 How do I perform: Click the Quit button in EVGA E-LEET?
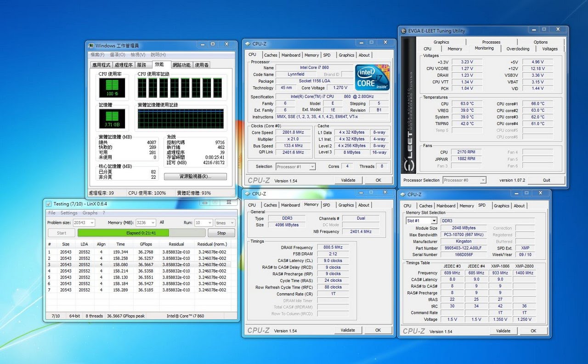[x=546, y=180]
